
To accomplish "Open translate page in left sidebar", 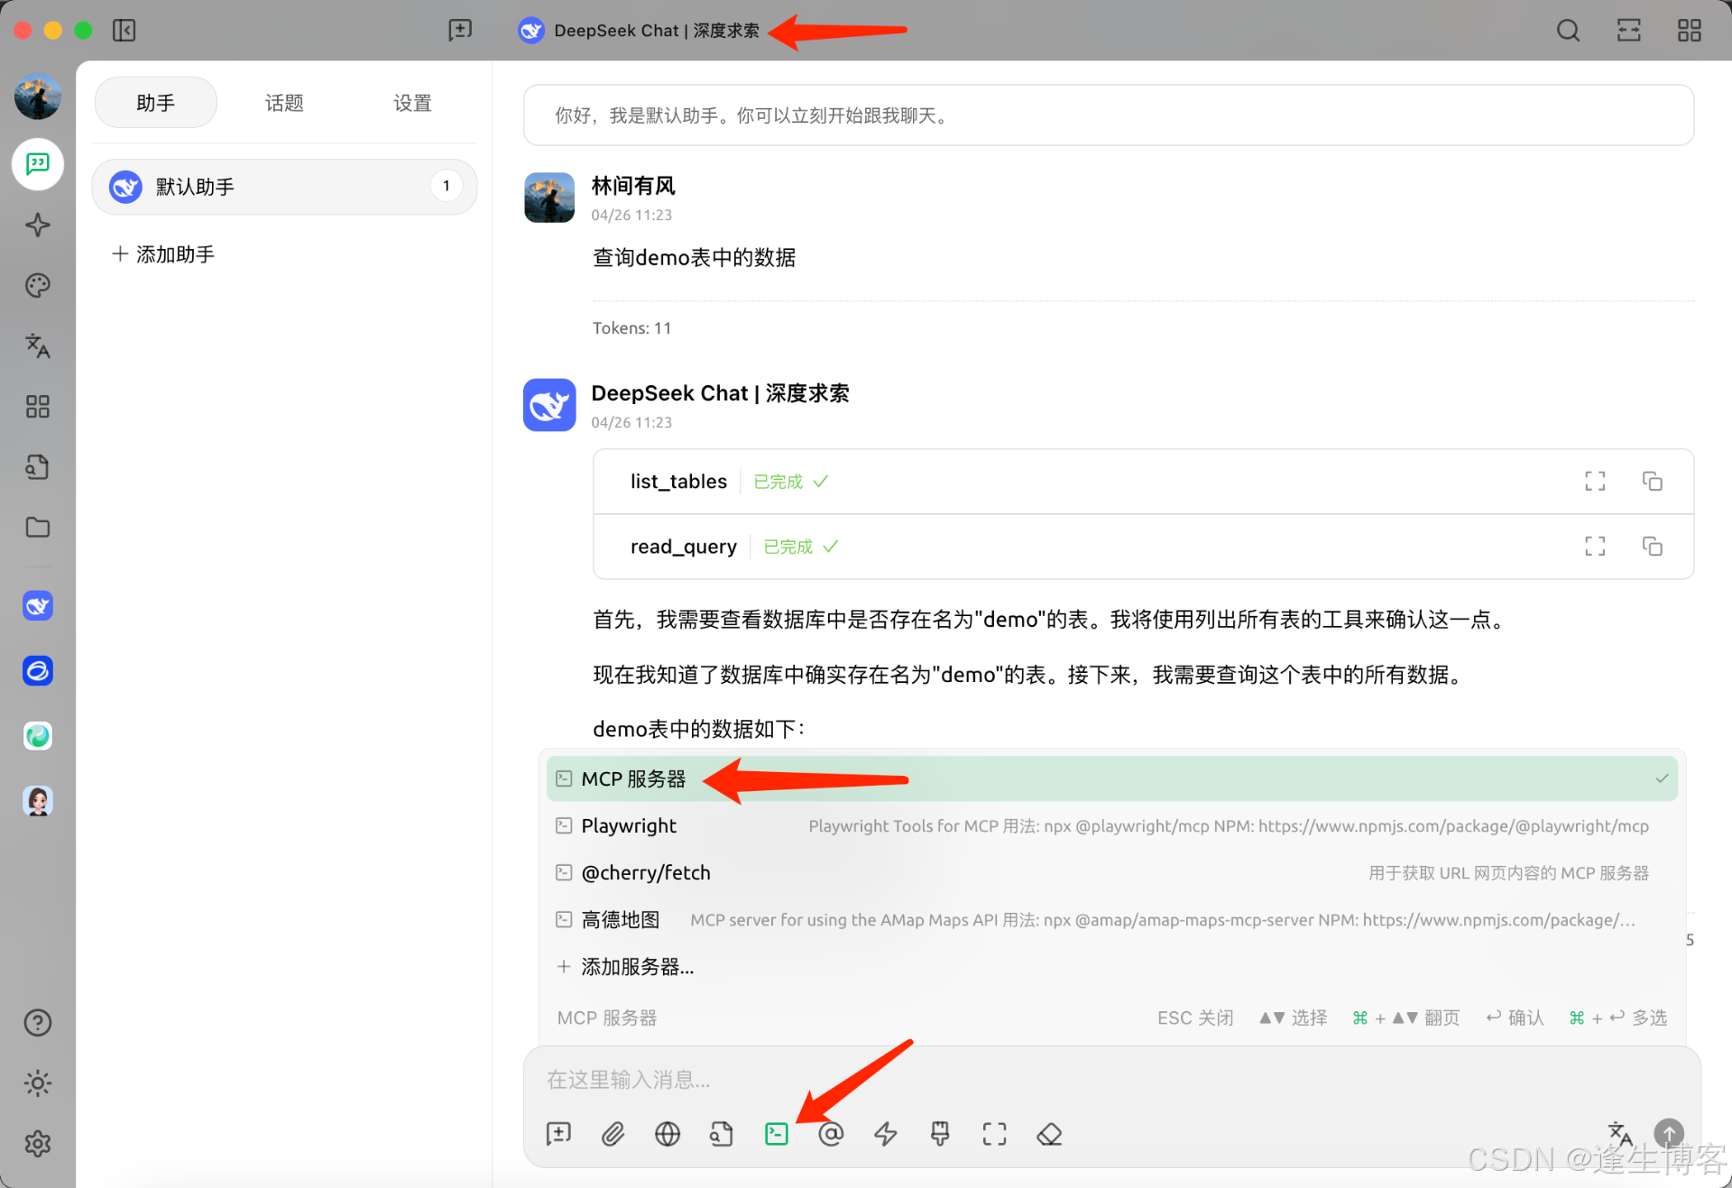I will tap(37, 345).
